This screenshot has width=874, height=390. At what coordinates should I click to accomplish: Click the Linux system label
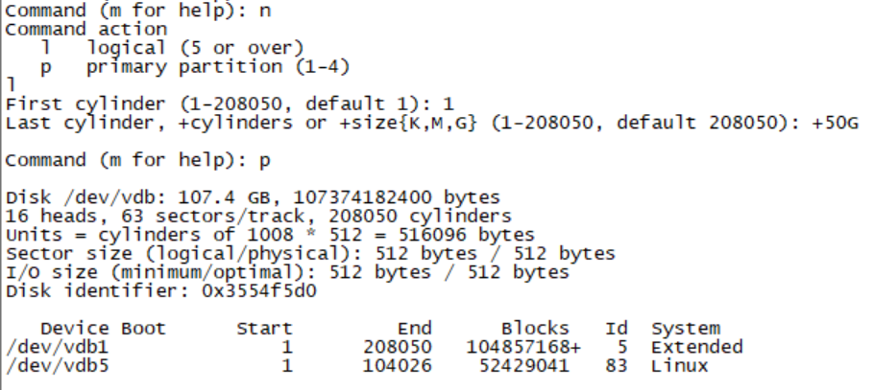(x=679, y=366)
